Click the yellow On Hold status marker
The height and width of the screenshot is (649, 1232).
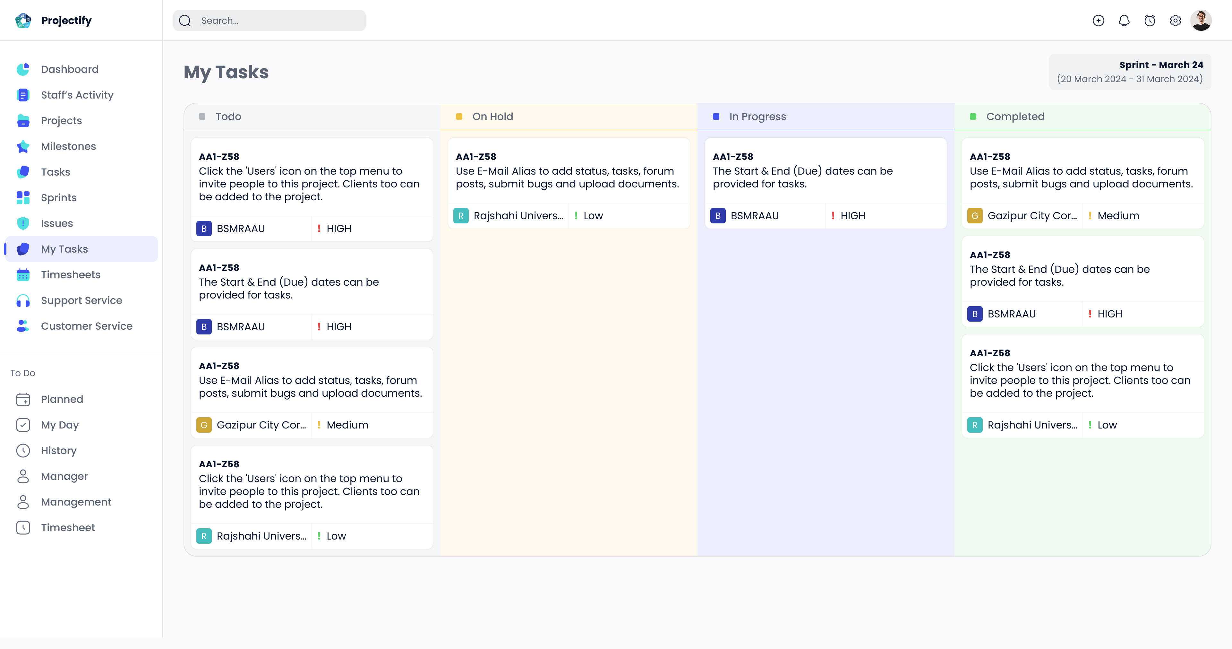click(x=459, y=116)
